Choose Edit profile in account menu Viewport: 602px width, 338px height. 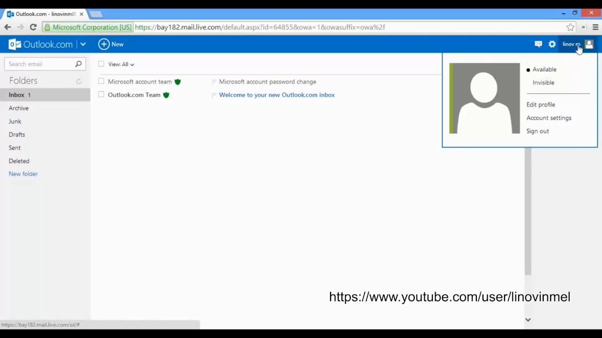541,105
